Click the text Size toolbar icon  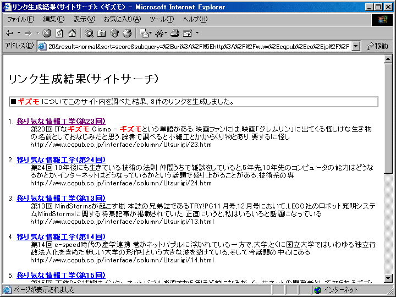pos(159,33)
